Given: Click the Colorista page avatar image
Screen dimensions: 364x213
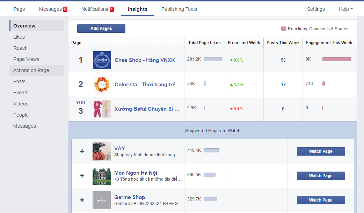Looking at the screenshot, I should coord(102,84).
